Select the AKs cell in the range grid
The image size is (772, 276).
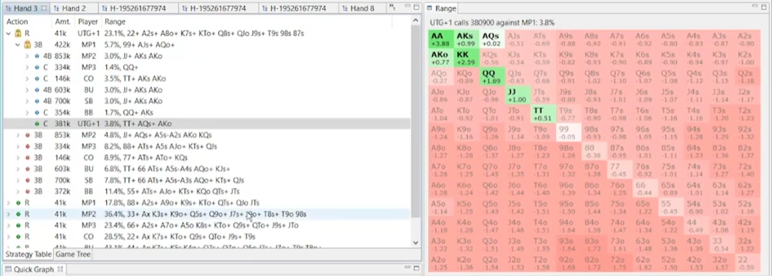(x=466, y=40)
